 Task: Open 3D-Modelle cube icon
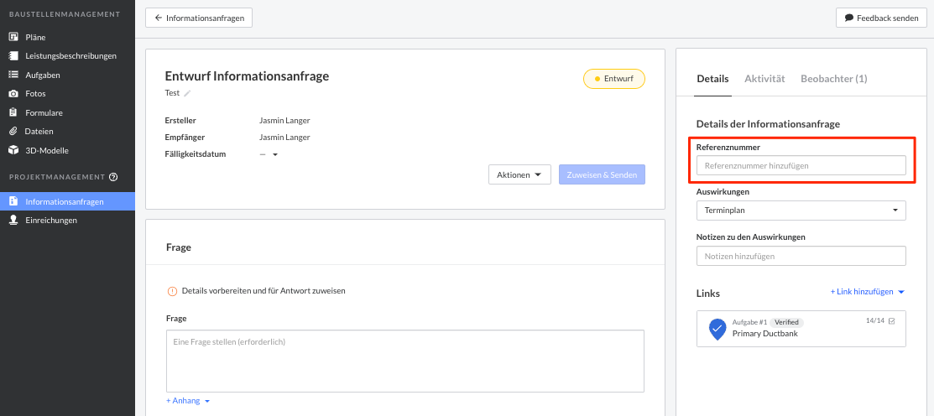13,150
